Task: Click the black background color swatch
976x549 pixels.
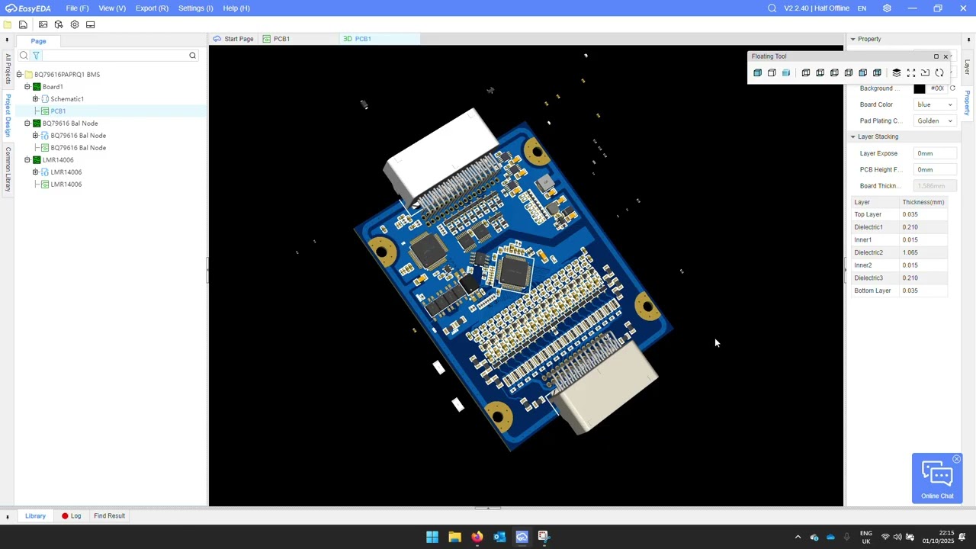Action: coord(920,88)
